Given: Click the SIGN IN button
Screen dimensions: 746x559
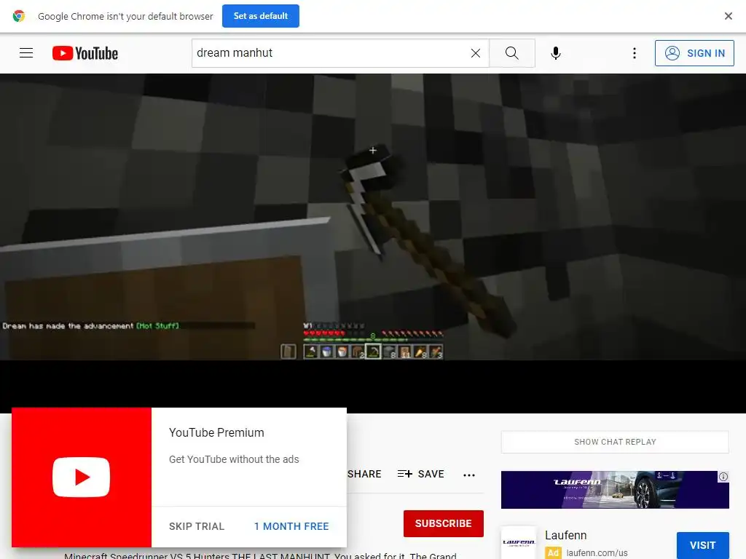Looking at the screenshot, I should pyautogui.click(x=694, y=52).
